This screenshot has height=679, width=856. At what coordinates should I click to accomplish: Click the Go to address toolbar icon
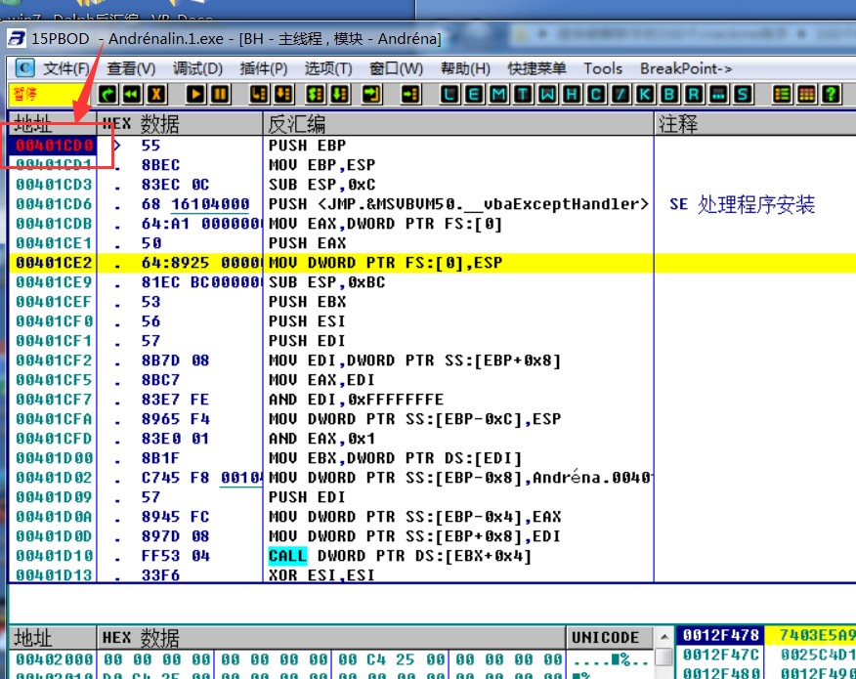410,95
